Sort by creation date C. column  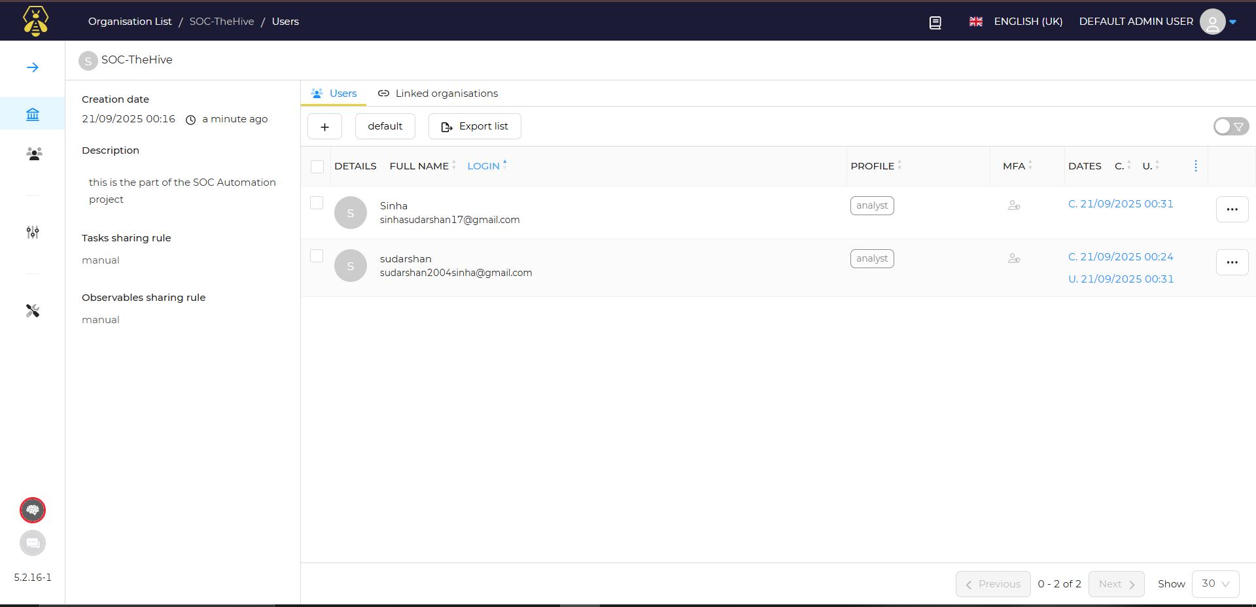click(1123, 166)
